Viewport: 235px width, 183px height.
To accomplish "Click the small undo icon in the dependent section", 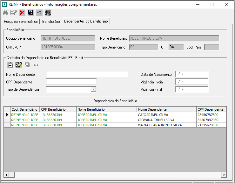I will pos(36,65).
